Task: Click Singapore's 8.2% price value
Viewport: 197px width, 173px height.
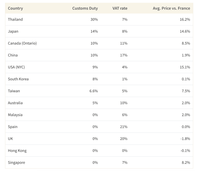Action: click(x=186, y=163)
